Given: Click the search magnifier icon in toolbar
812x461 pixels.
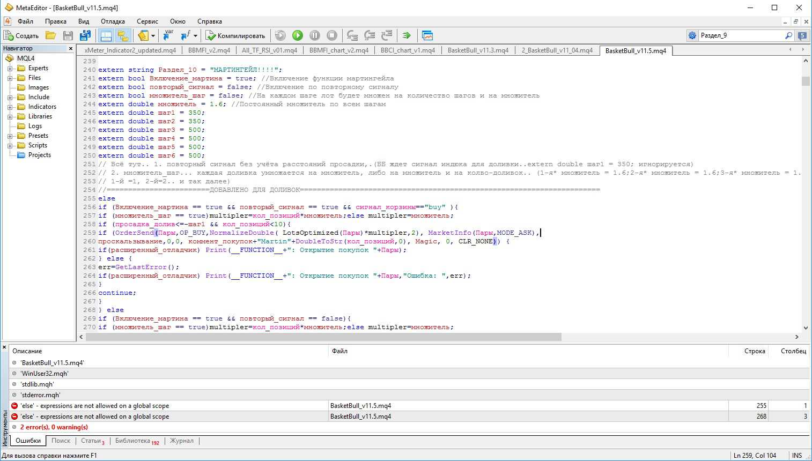Looking at the screenshot, I should [x=788, y=35].
